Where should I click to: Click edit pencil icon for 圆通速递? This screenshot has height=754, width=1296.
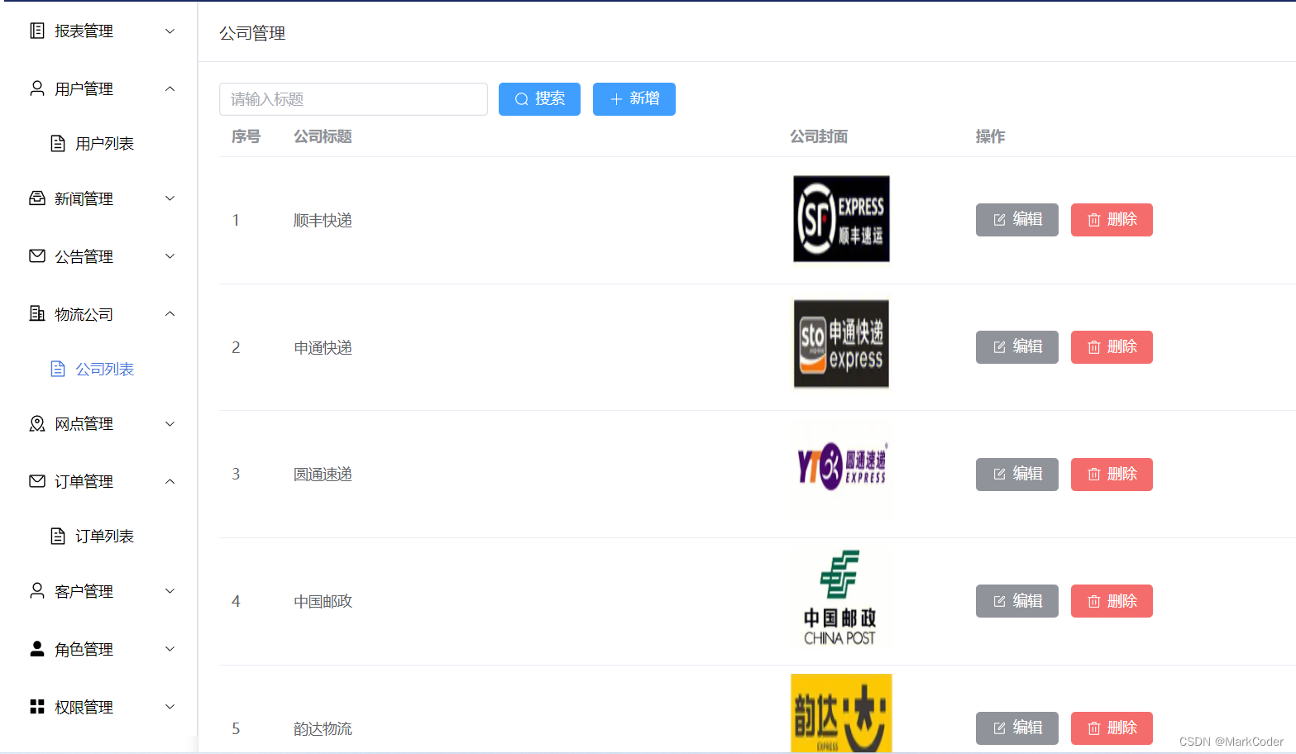tap(999, 475)
